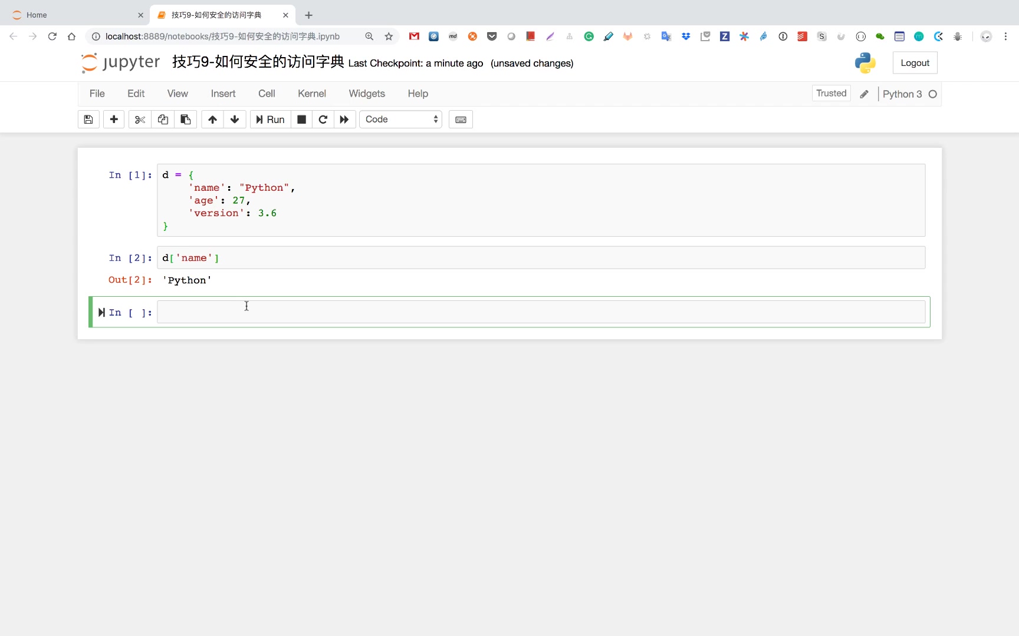This screenshot has height=636, width=1019.
Task: Cut selected cells with scissors icon
Action: coord(140,120)
